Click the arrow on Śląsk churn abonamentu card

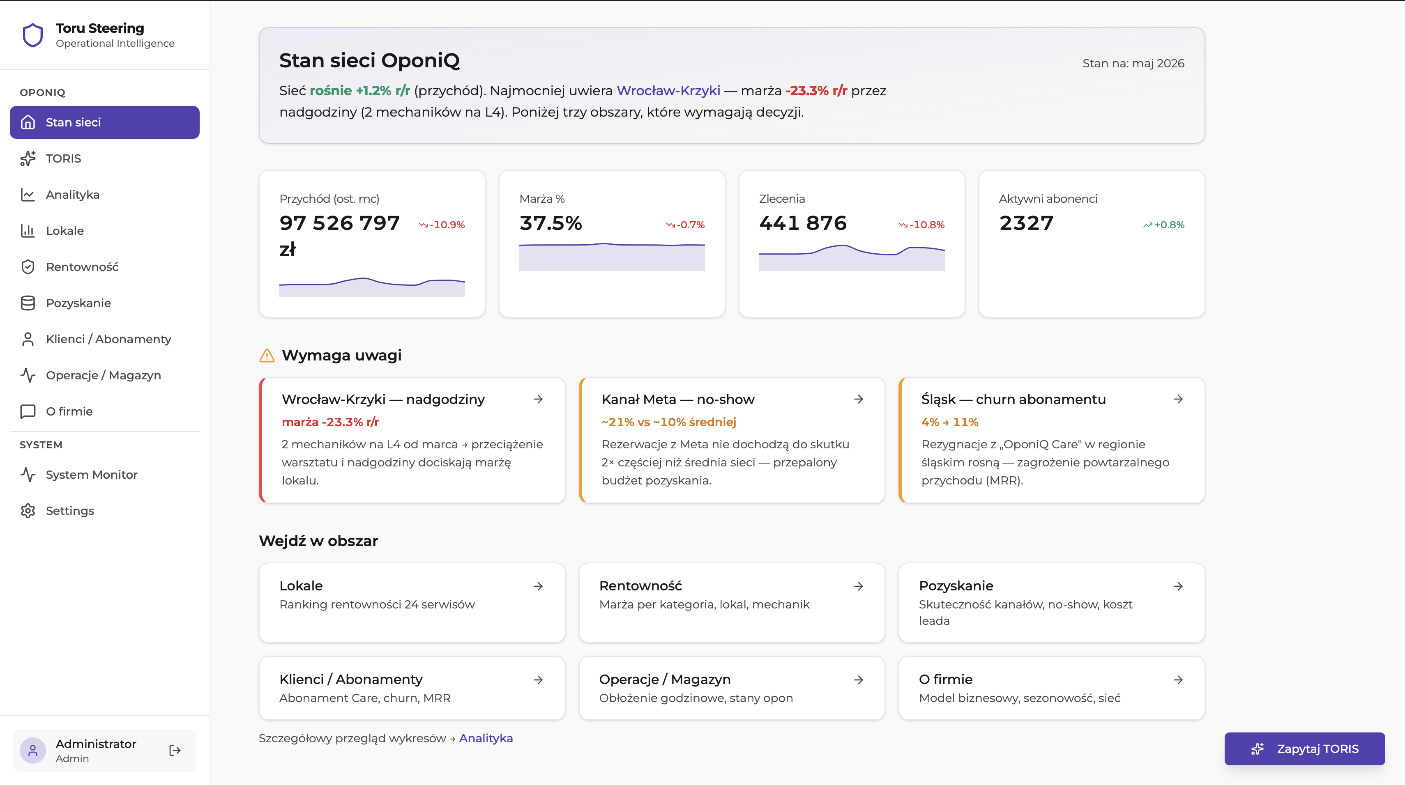(x=1178, y=399)
